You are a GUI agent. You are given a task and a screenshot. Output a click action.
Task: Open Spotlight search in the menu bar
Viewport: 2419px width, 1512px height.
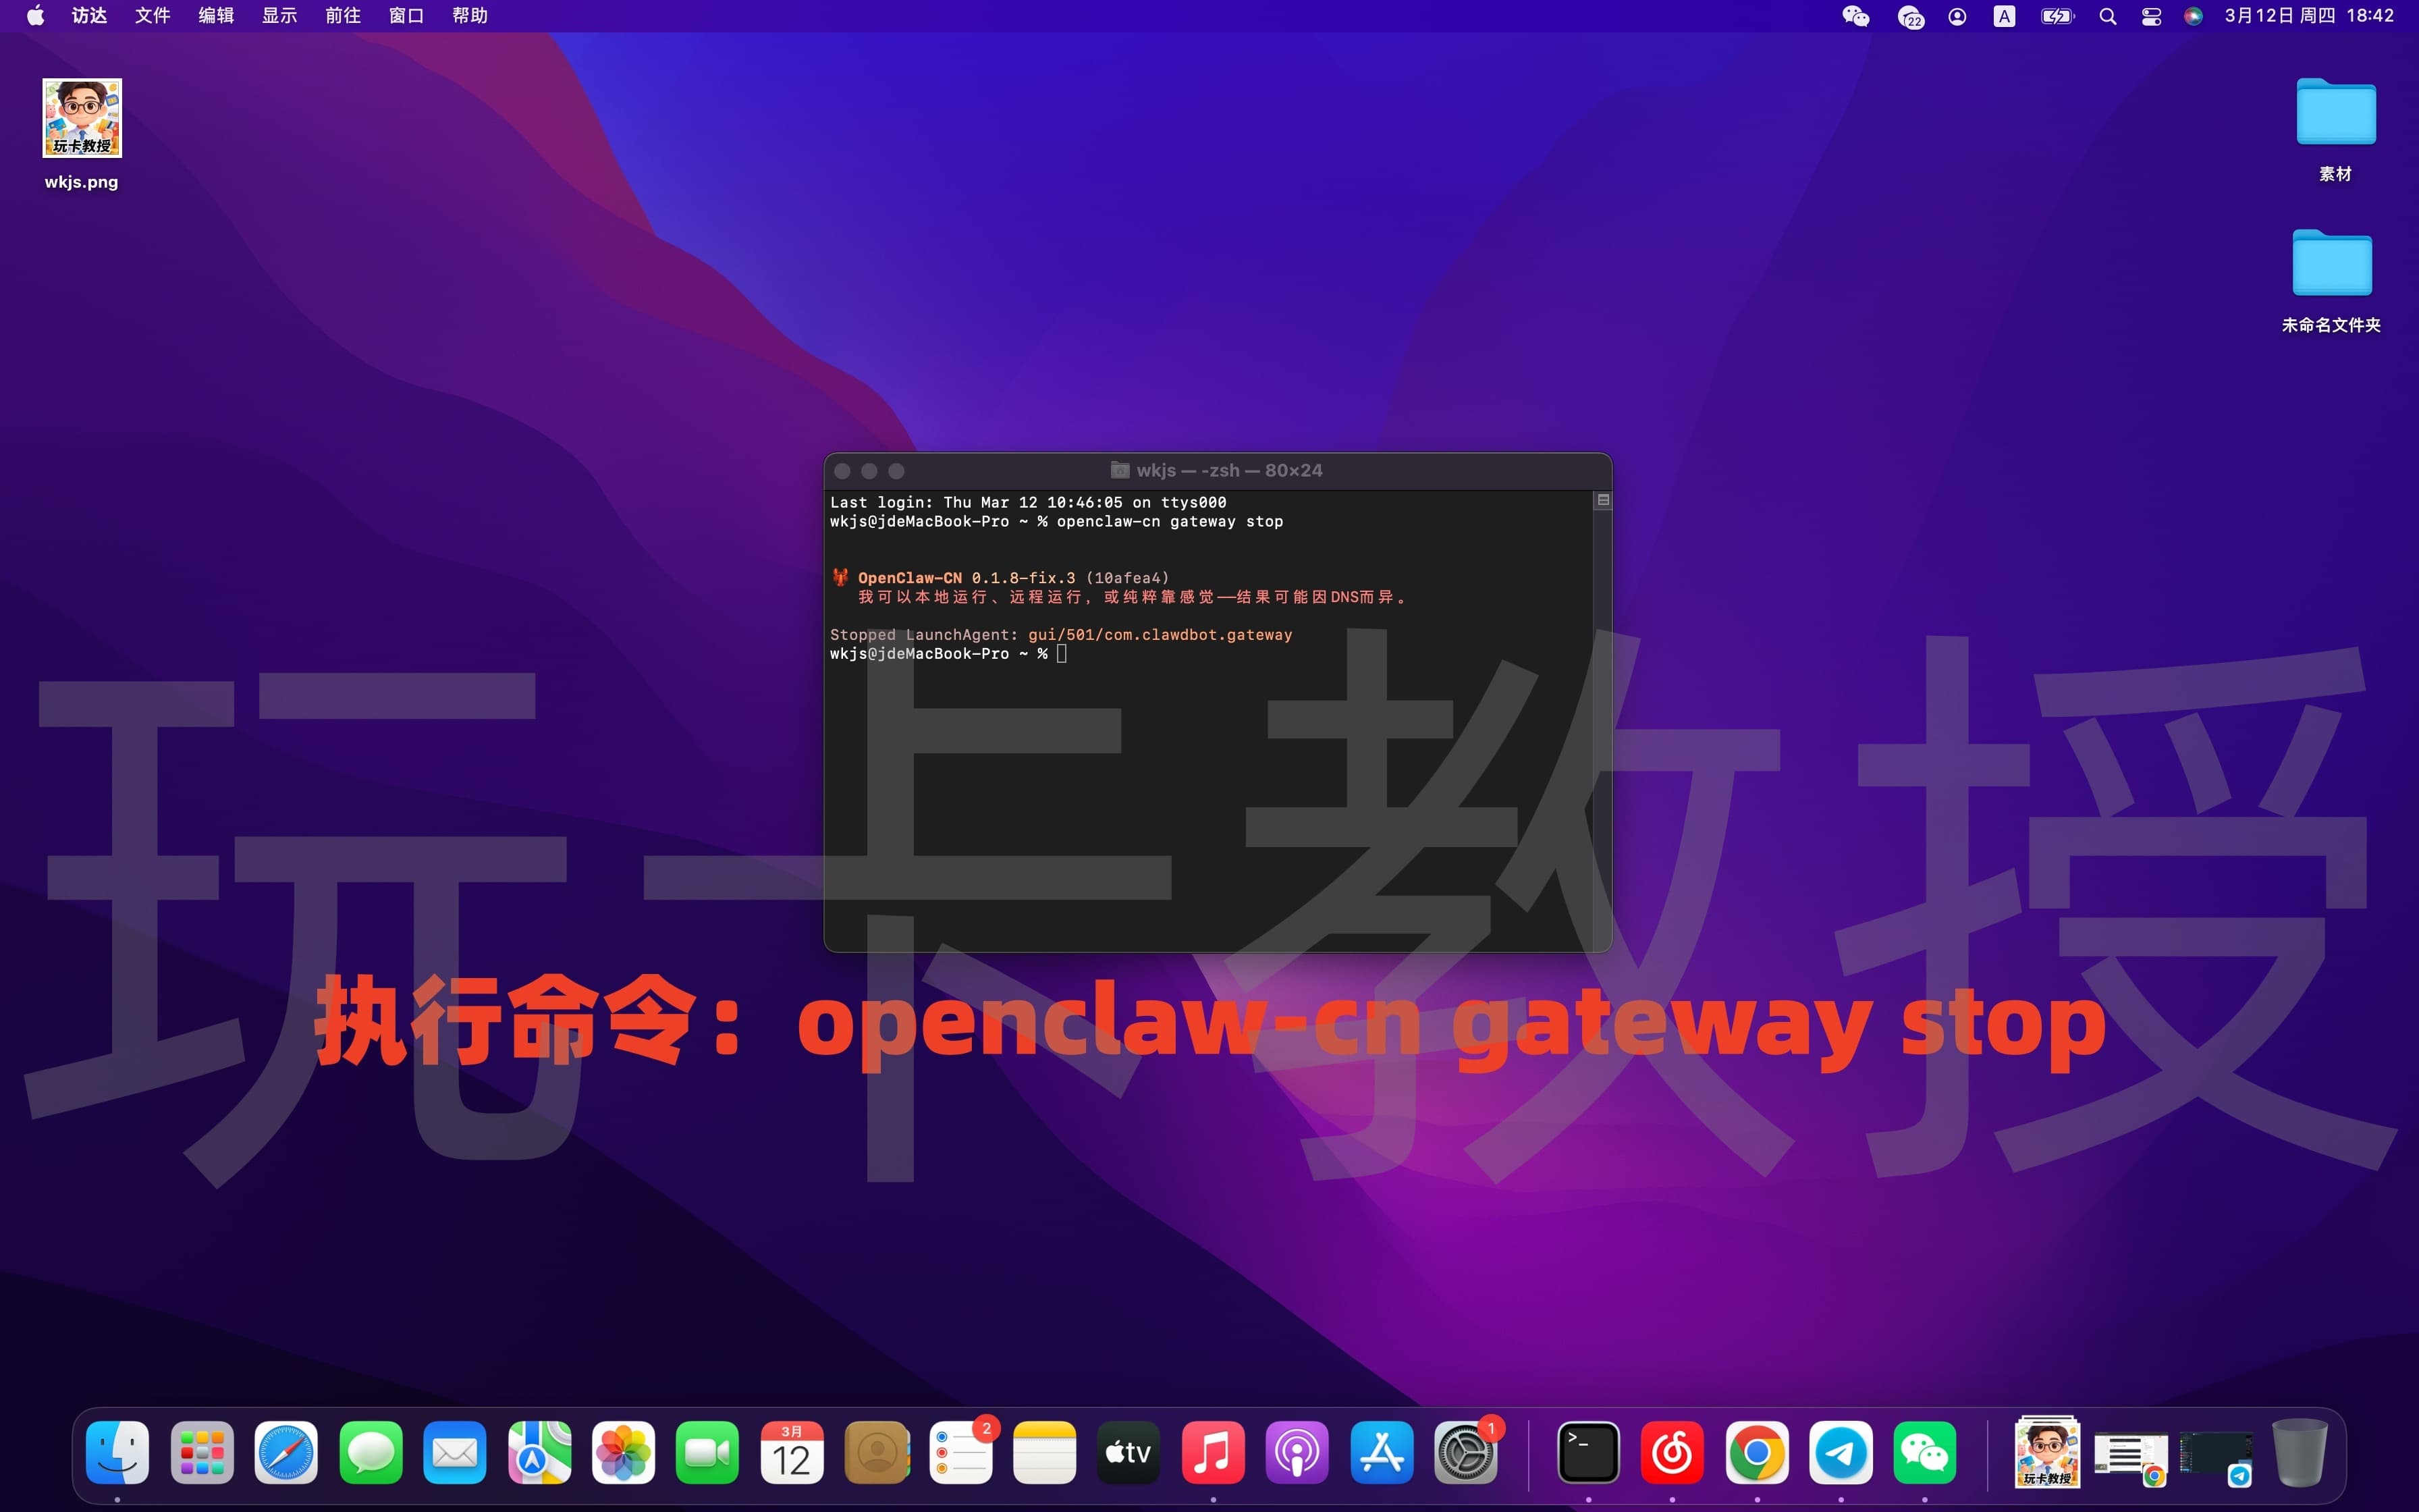(2109, 16)
